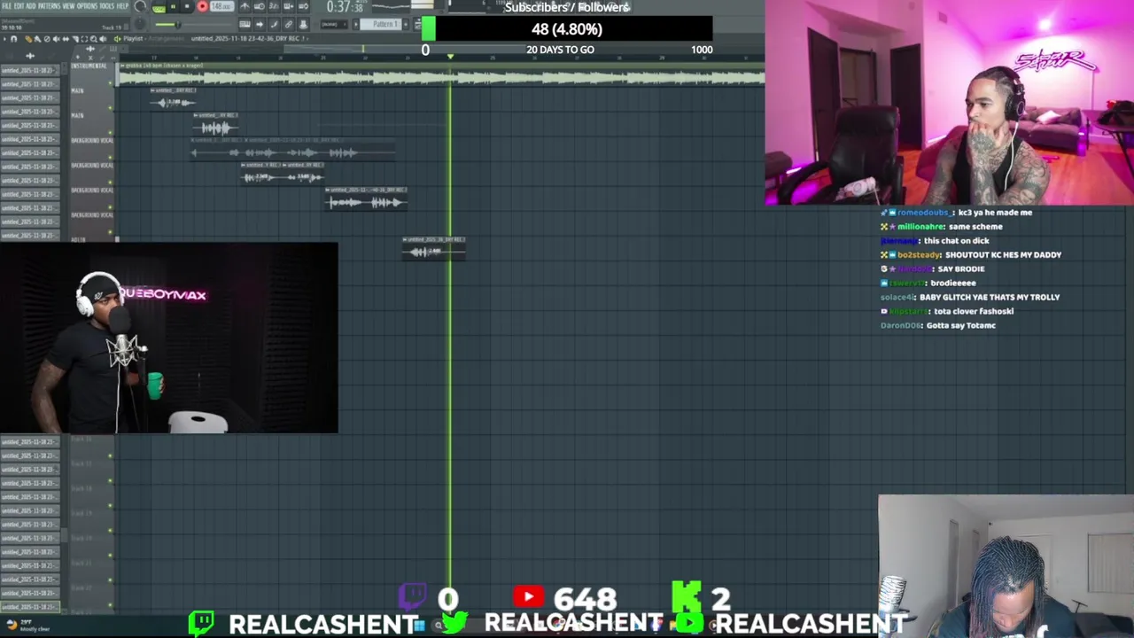Toggle the loop recording icon

point(304,6)
